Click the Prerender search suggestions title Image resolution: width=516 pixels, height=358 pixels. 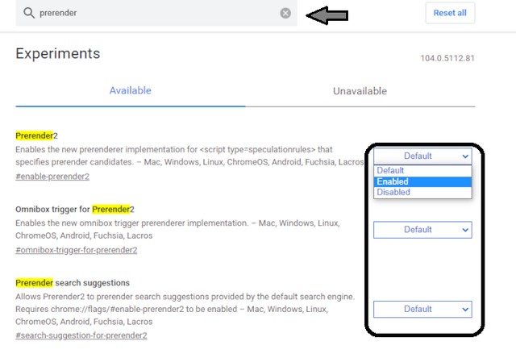click(x=73, y=283)
